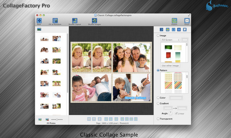Open the Fill Screen dropdown
Image resolution: width=231 pixels, height=138 pixels.
click(170, 40)
